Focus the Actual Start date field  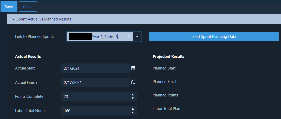95,68
